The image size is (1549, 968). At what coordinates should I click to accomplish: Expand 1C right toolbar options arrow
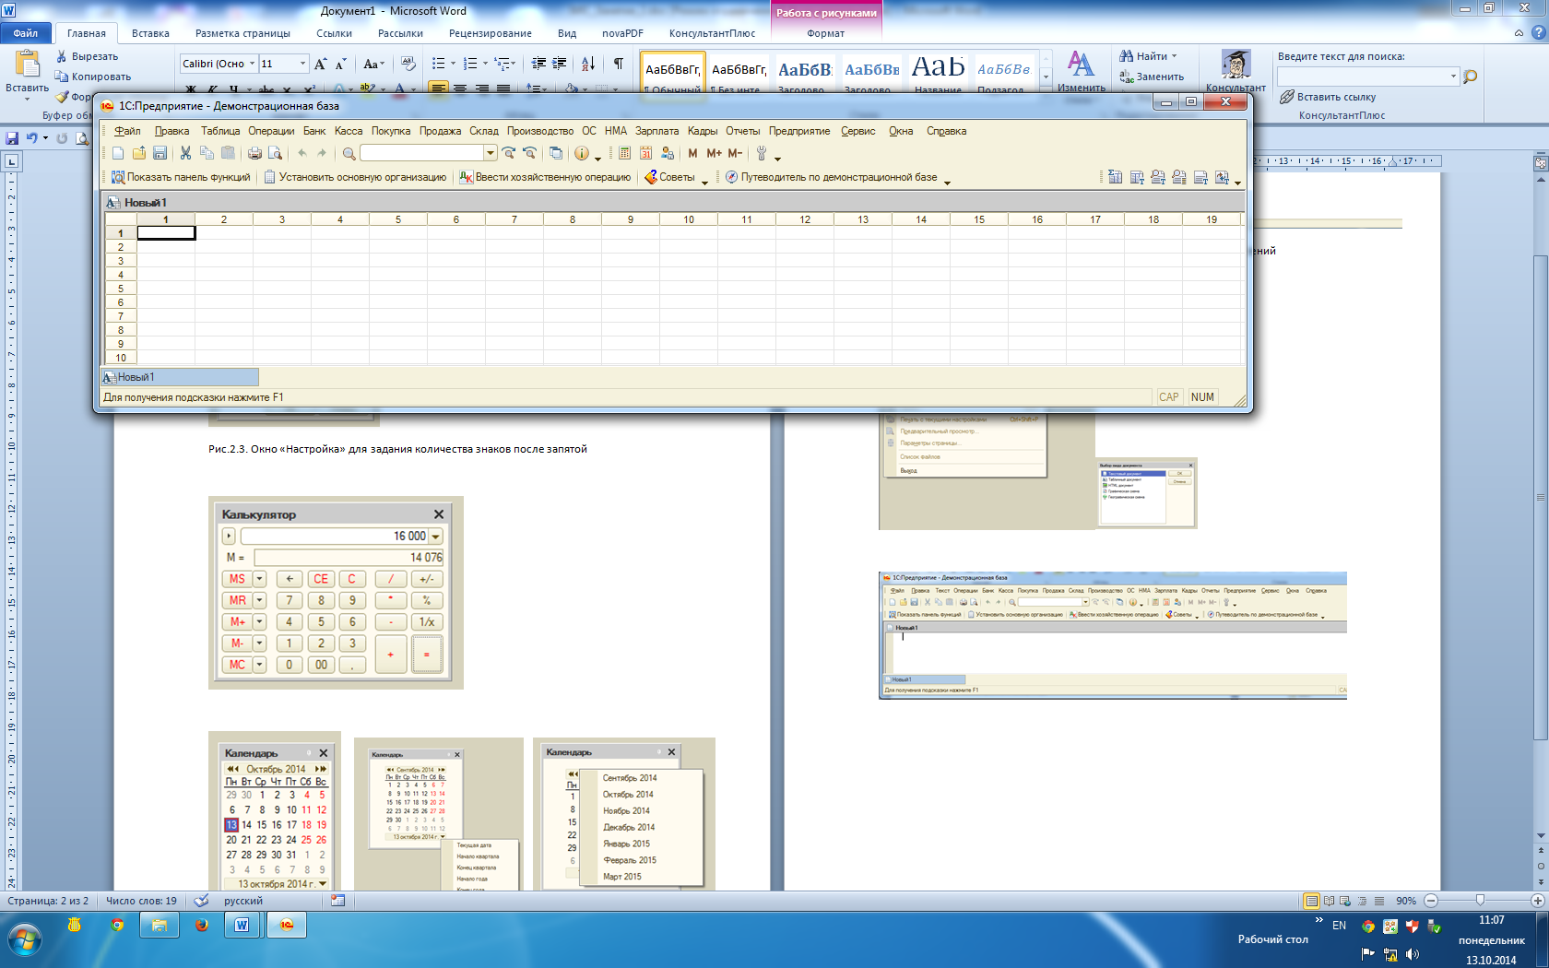point(1237,183)
